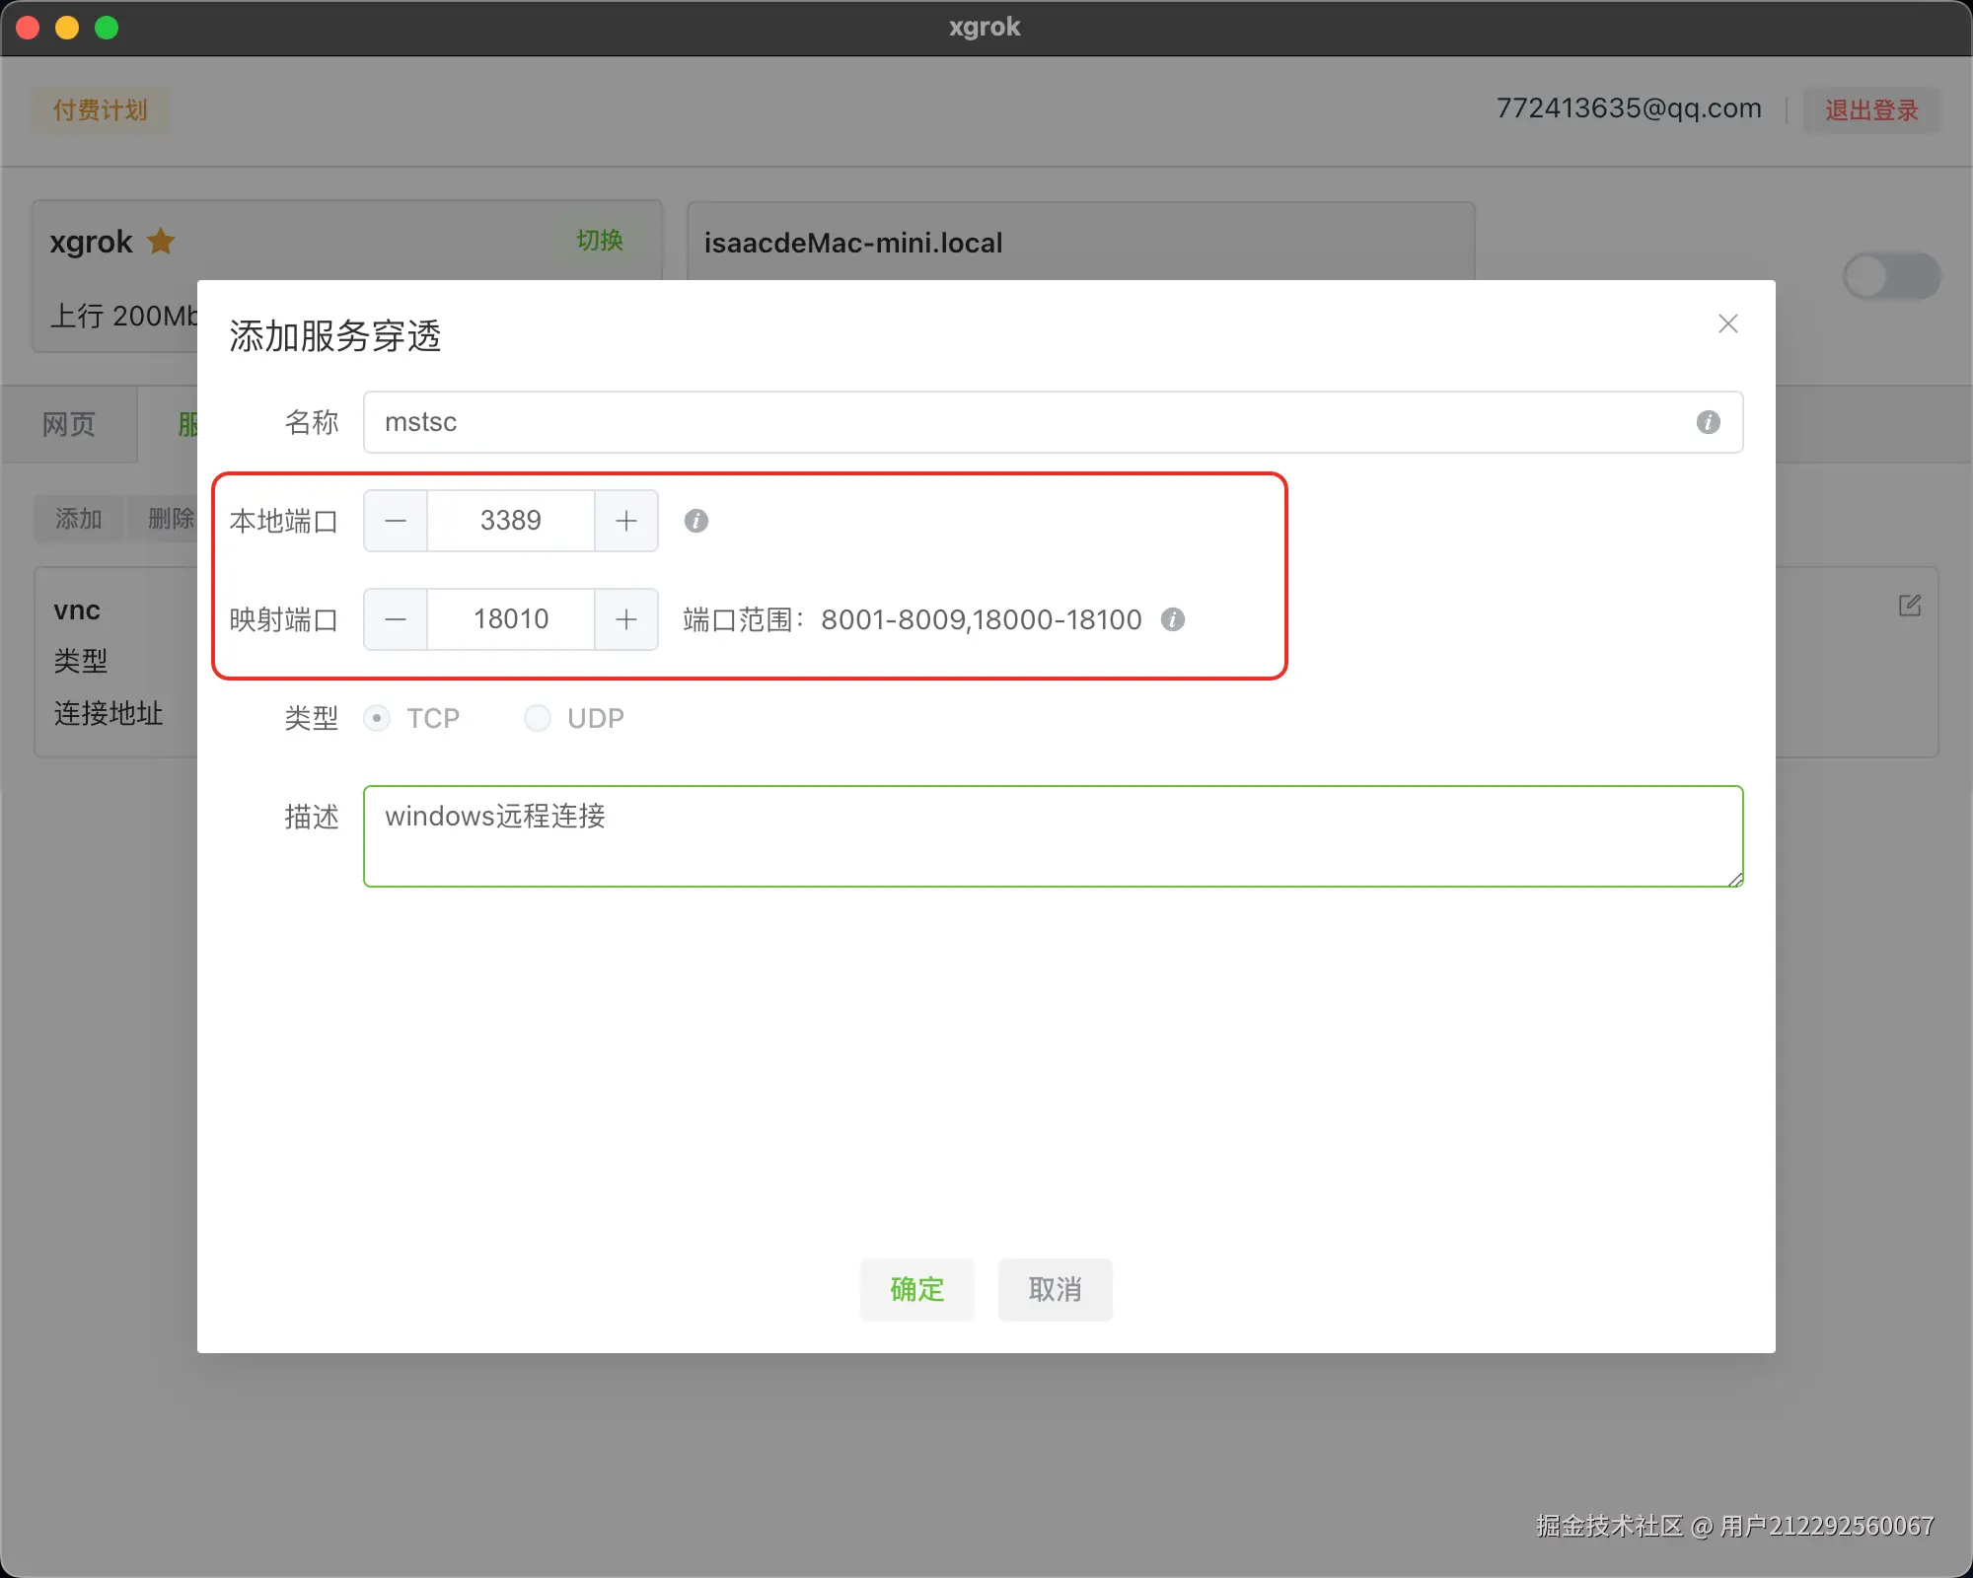This screenshot has height=1578, width=1973.
Task: Click the 确定 confirm button
Action: pyautogui.click(x=916, y=1289)
